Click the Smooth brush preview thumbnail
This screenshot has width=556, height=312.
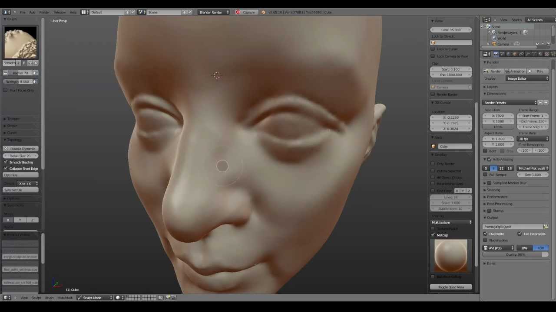click(20, 42)
